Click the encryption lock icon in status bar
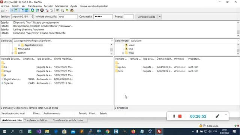 point(201,126)
